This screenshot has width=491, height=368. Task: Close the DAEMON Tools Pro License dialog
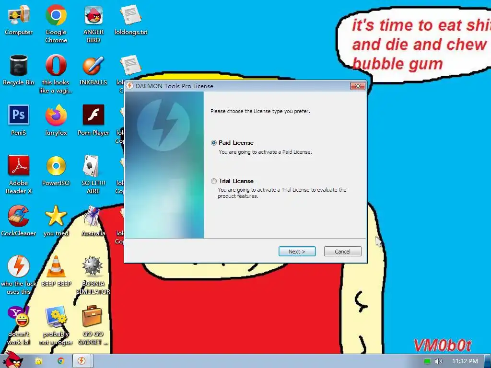point(358,86)
